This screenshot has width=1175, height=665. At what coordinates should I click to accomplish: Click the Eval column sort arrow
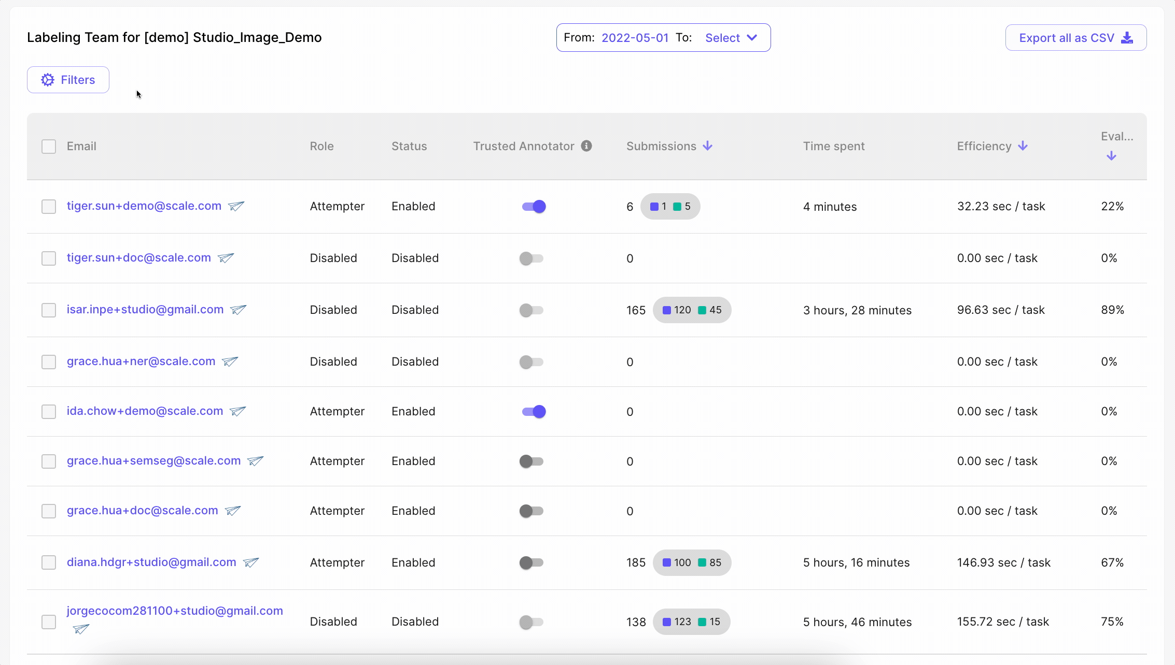(x=1111, y=156)
